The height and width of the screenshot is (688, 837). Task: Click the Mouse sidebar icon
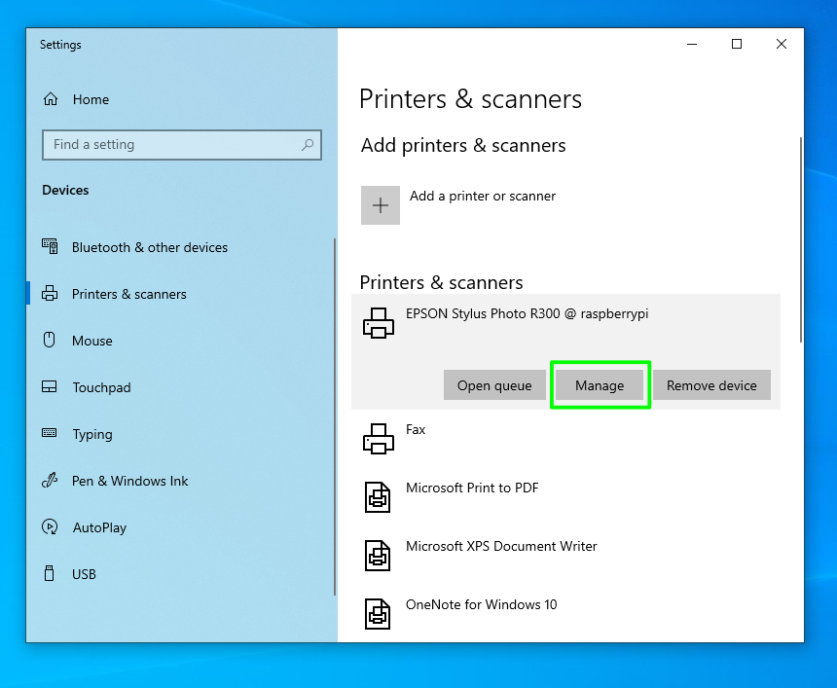pos(50,340)
